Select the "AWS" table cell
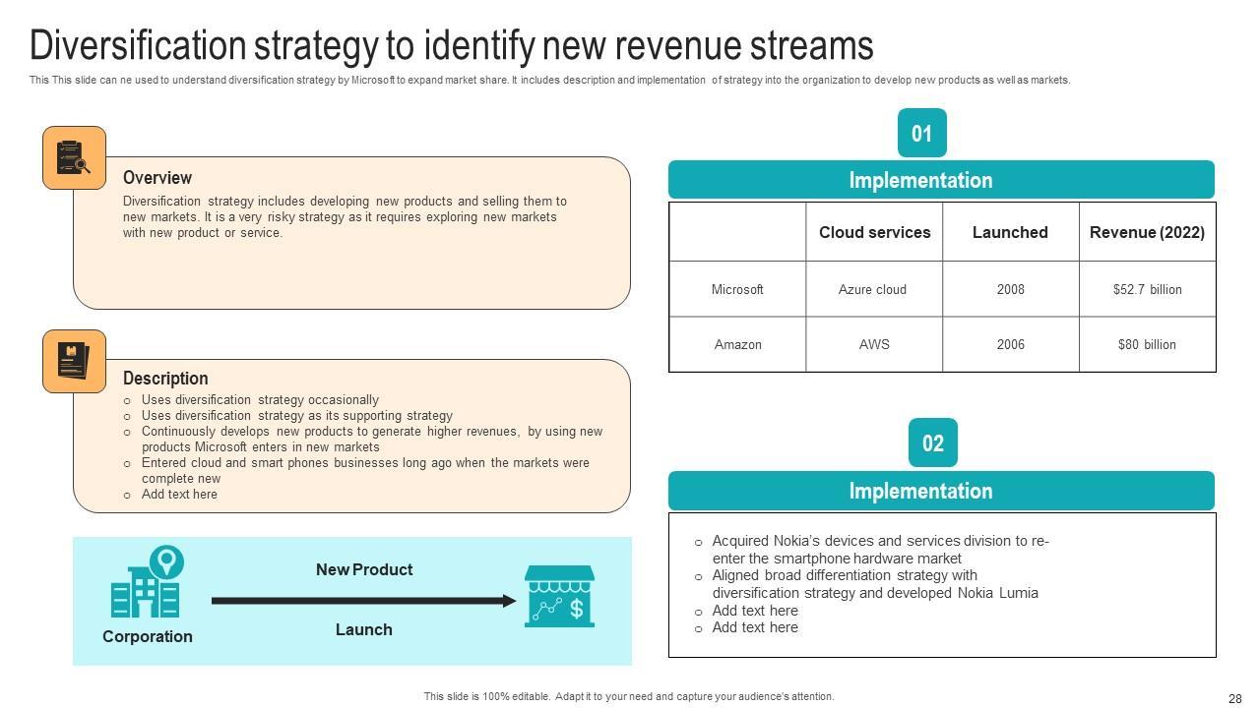 tap(874, 344)
